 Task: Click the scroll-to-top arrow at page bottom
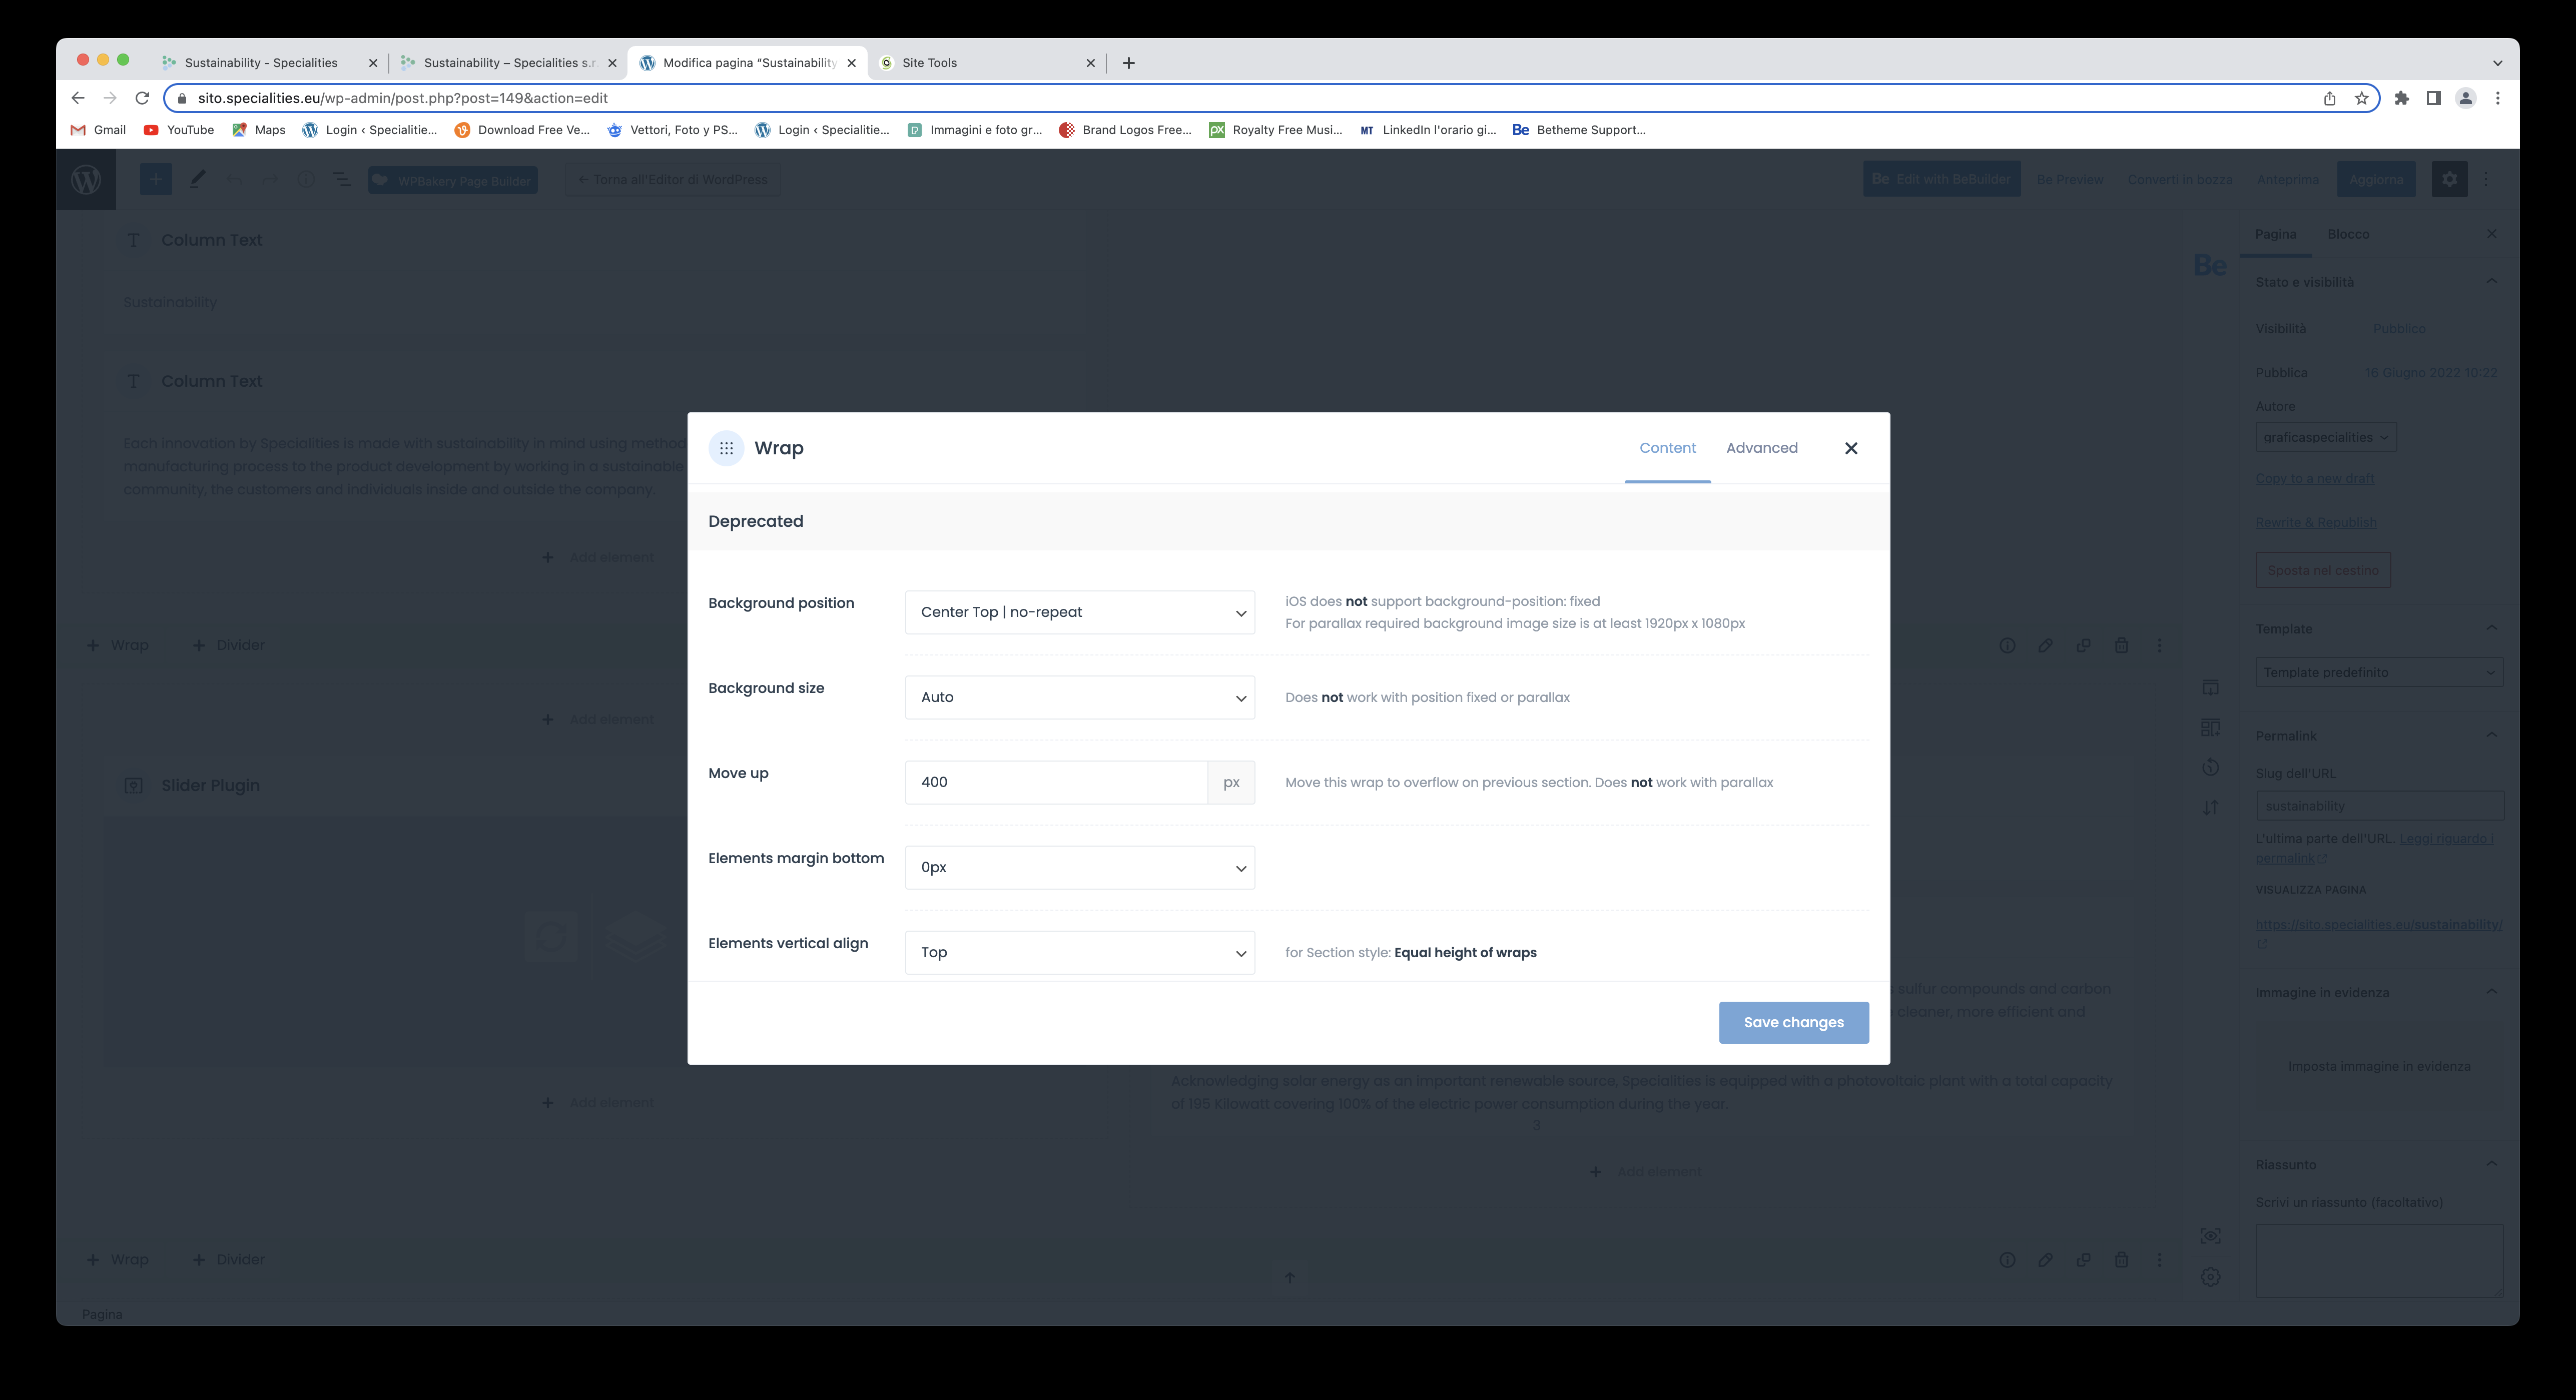[x=1289, y=1277]
